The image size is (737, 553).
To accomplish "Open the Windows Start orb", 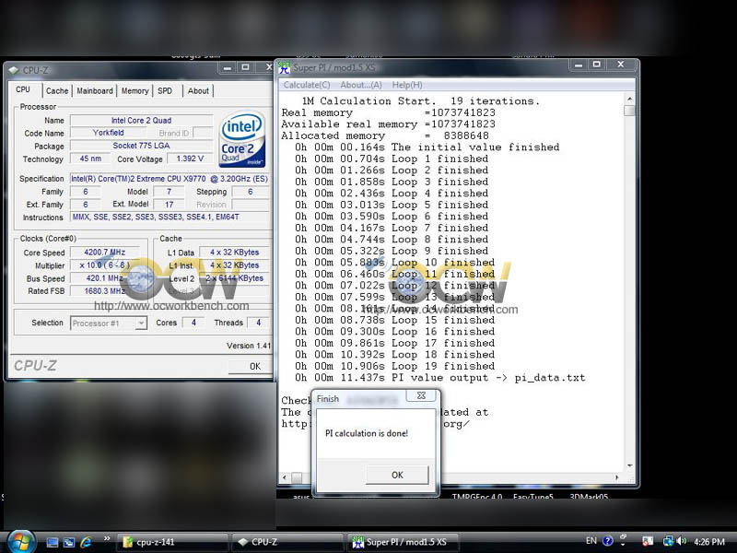I will click(20, 542).
